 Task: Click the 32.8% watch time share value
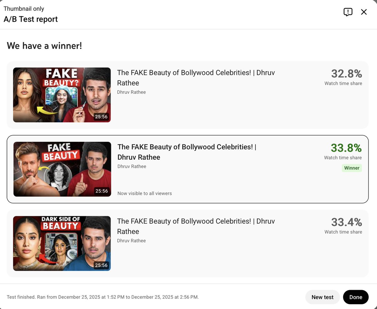[x=347, y=74]
